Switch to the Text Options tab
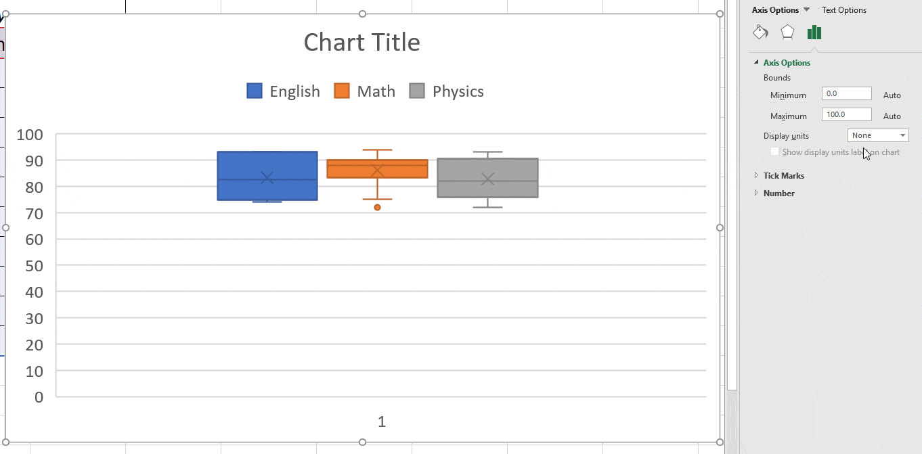 coord(843,10)
